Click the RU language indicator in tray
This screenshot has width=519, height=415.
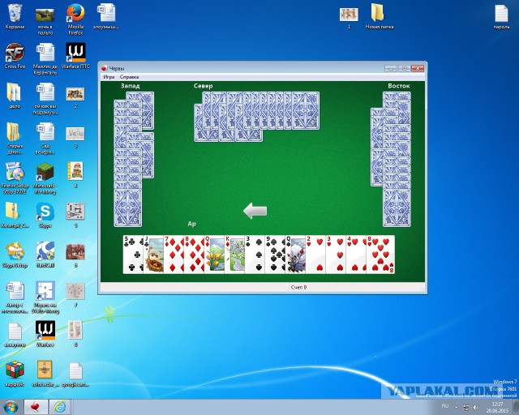(x=445, y=406)
